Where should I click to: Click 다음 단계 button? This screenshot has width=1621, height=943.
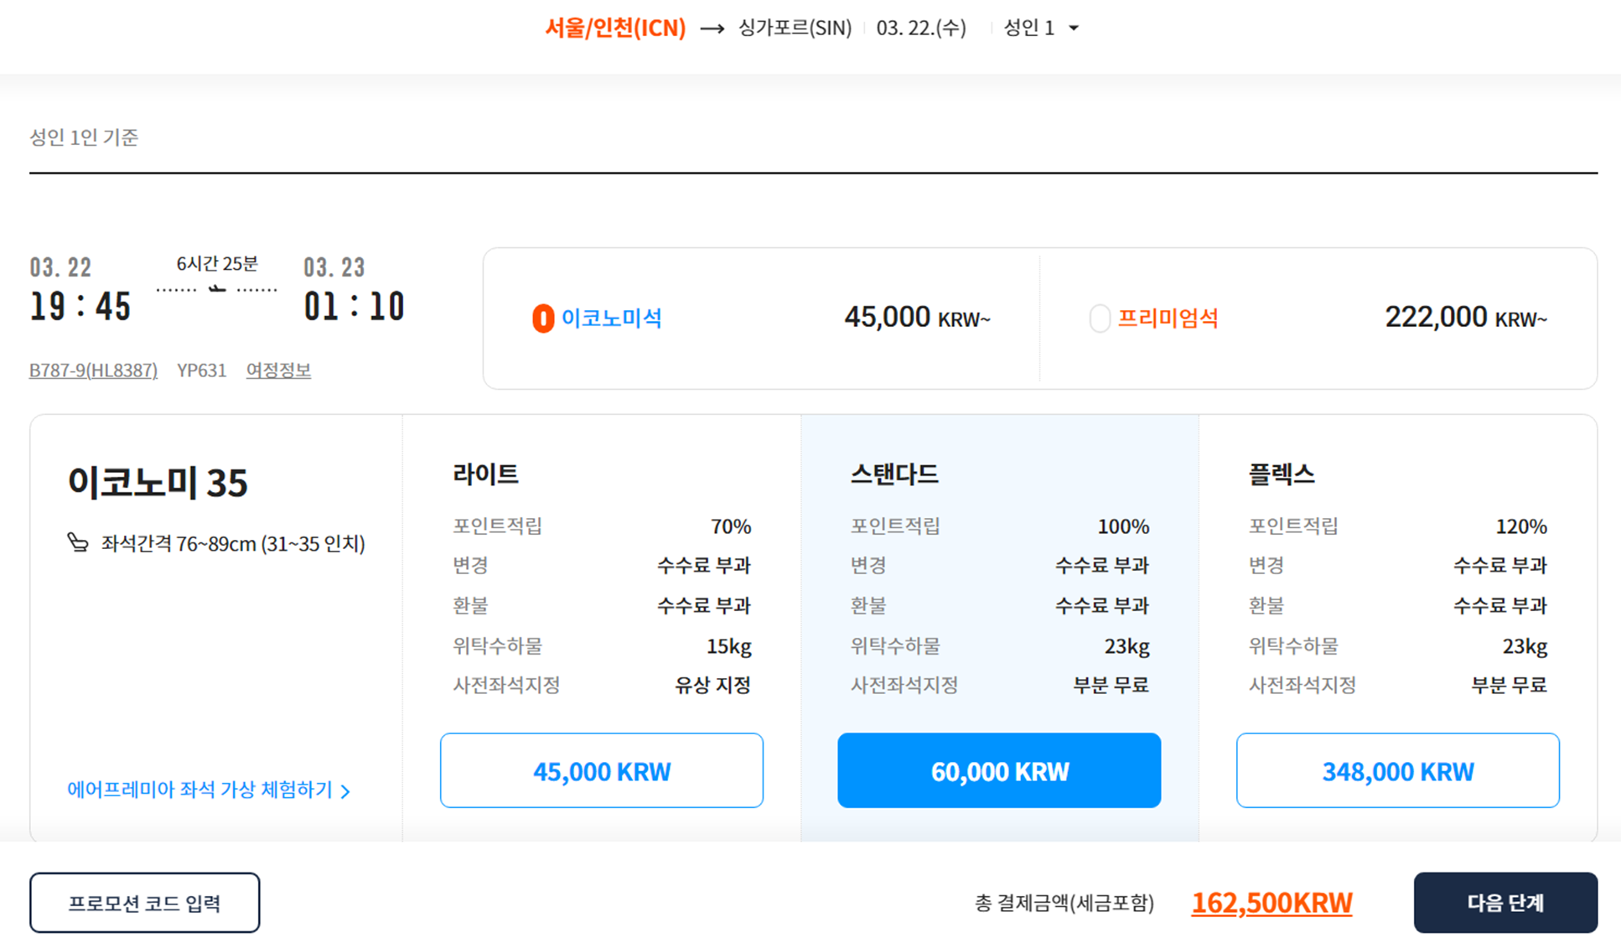coord(1504,903)
